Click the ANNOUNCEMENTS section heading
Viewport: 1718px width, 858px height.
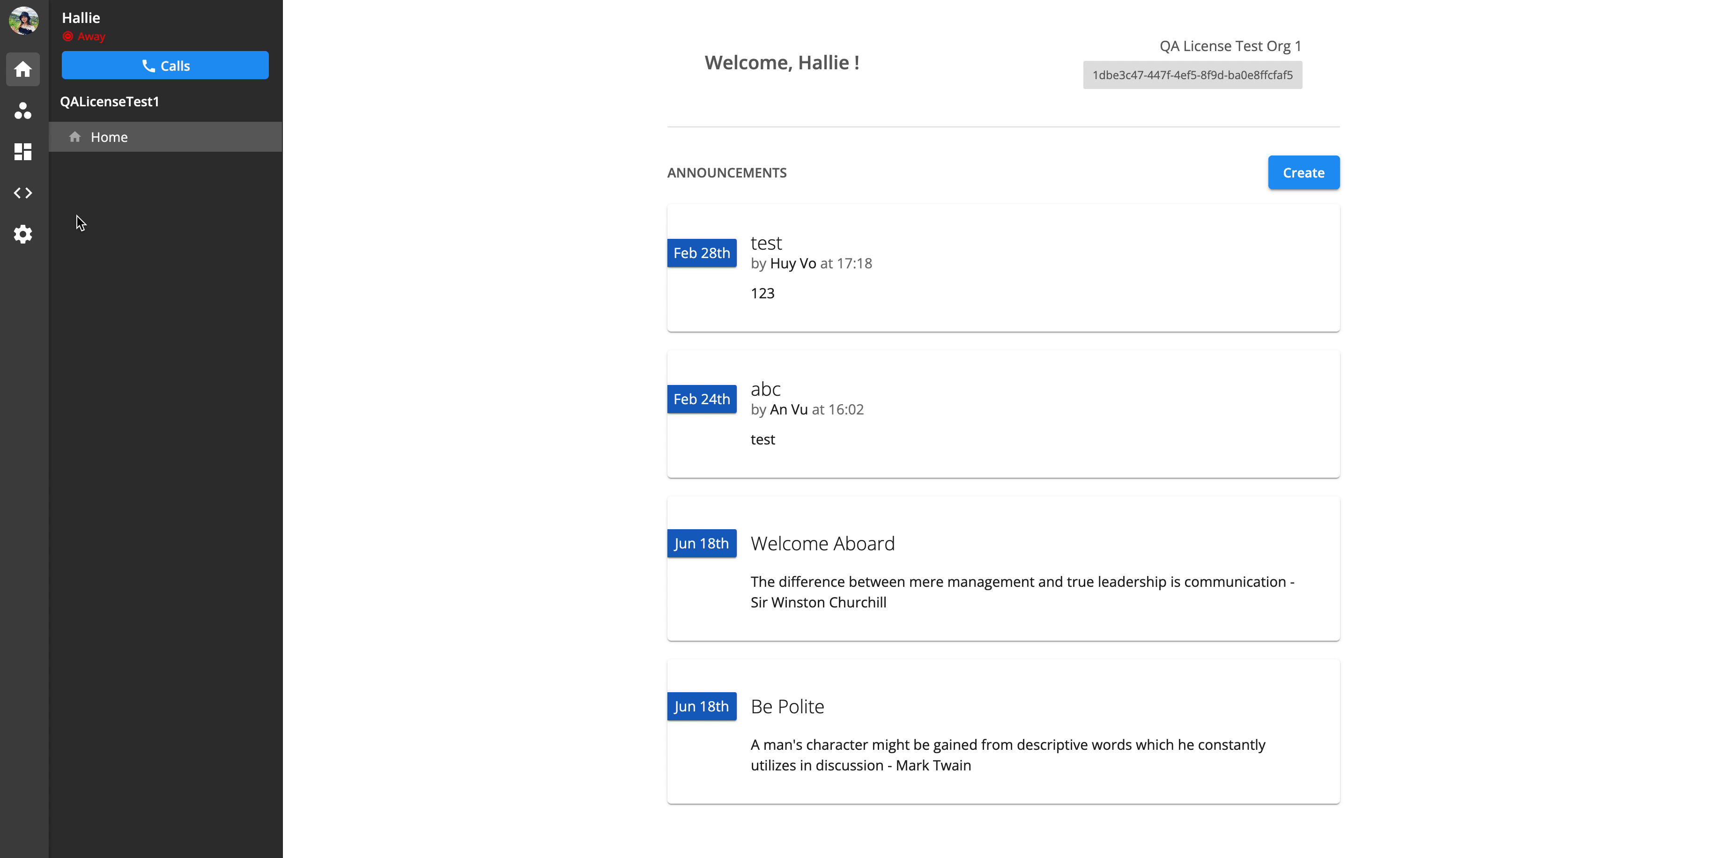pyautogui.click(x=727, y=173)
